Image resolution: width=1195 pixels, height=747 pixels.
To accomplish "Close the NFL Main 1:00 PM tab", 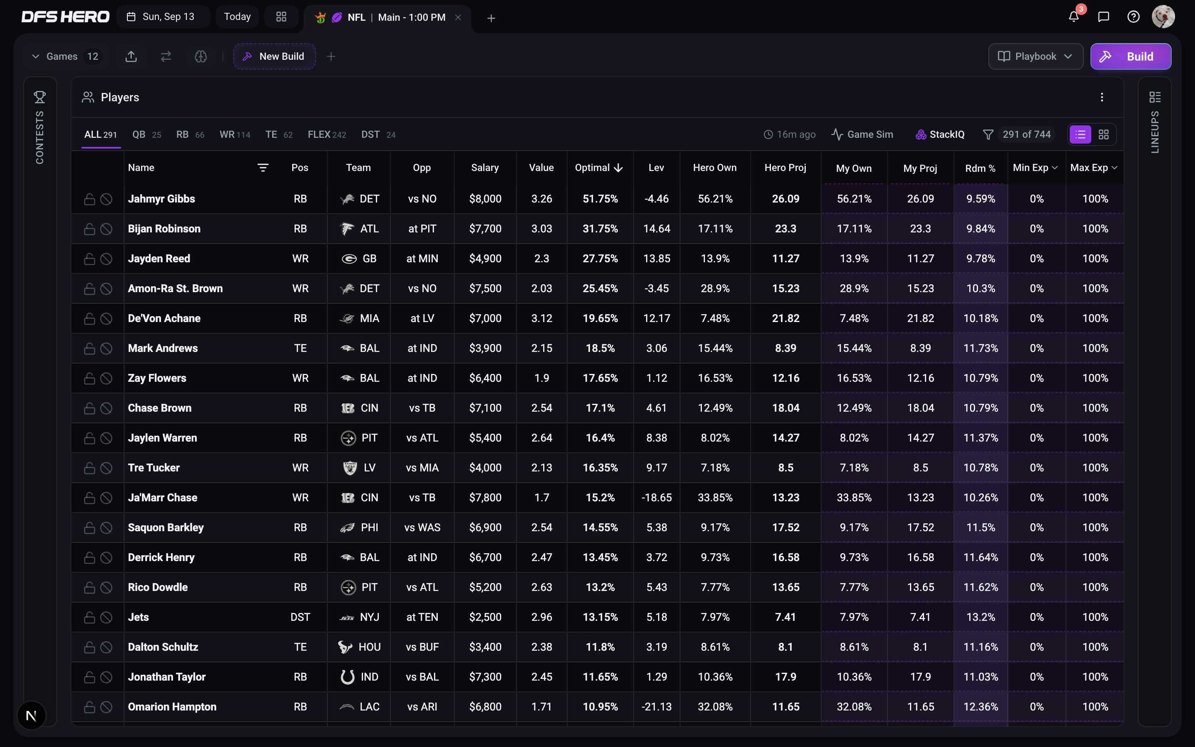I will tap(458, 17).
